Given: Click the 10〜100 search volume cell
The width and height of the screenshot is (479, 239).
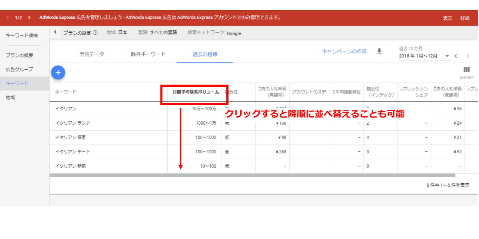Looking at the screenshot, I should 208,166.
